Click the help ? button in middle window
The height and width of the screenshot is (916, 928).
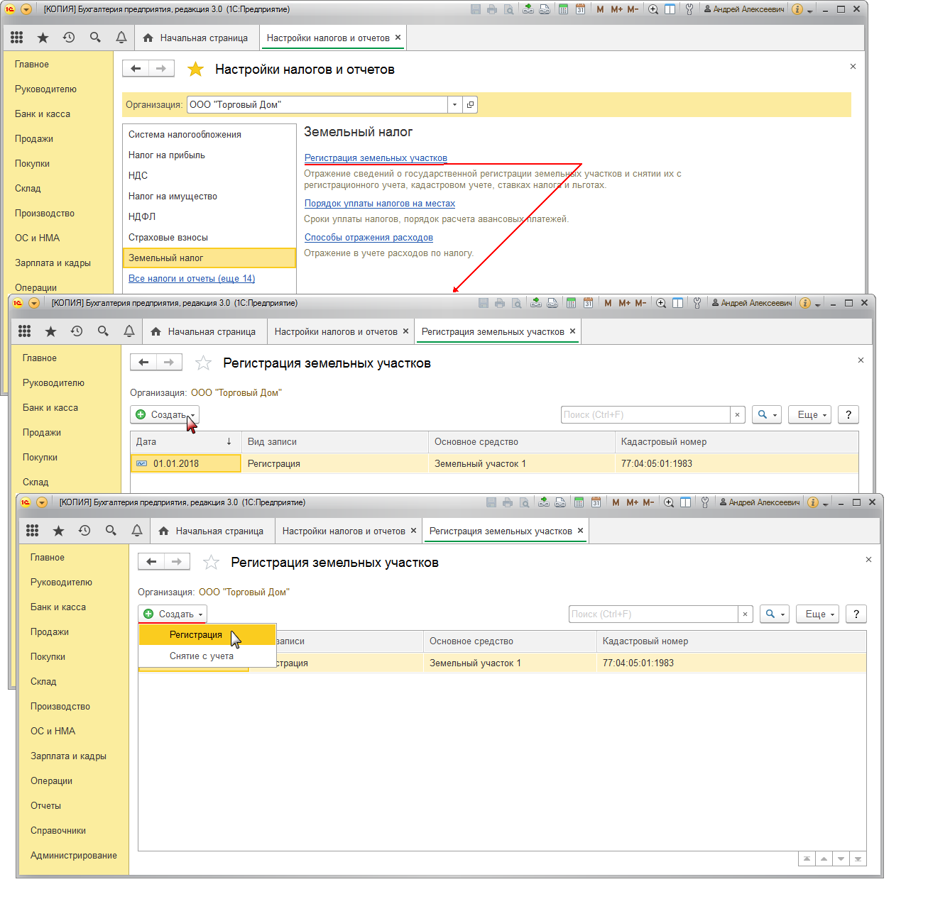tap(848, 414)
